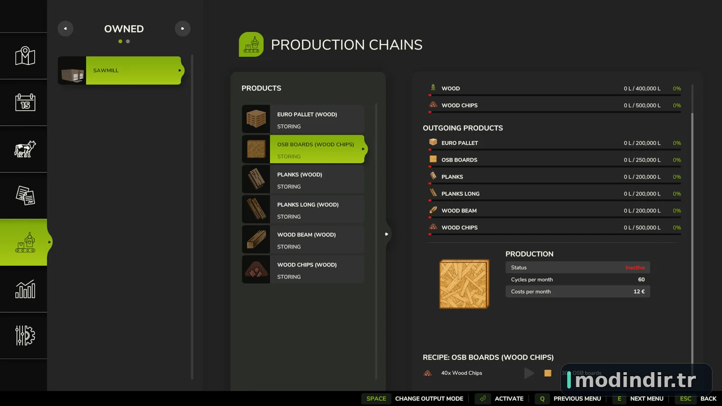Image resolution: width=722 pixels, height=406 pixels.
Task: Click the recipe arrow between input and output
Action: [529, 373]
